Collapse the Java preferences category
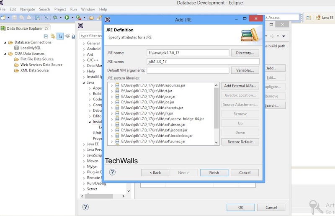The image size is (335, 216). 84,82
